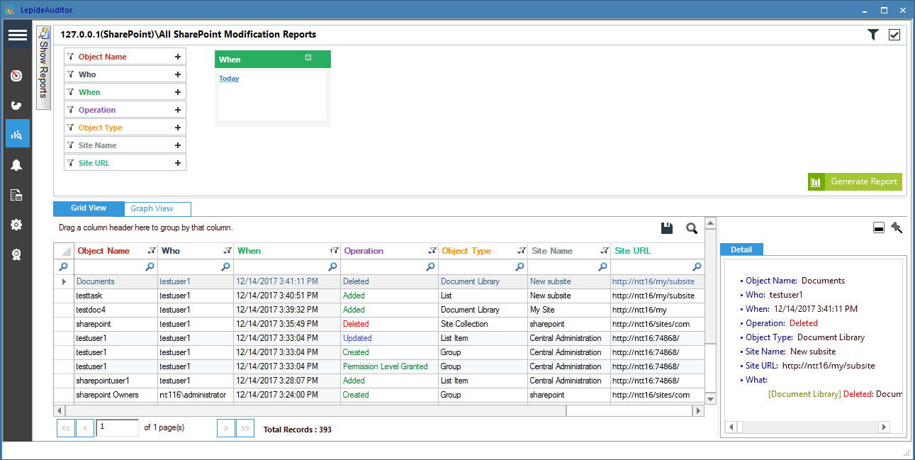Select the sharepoint Site Collection row
915x460 pixels.
click(379, 324)
